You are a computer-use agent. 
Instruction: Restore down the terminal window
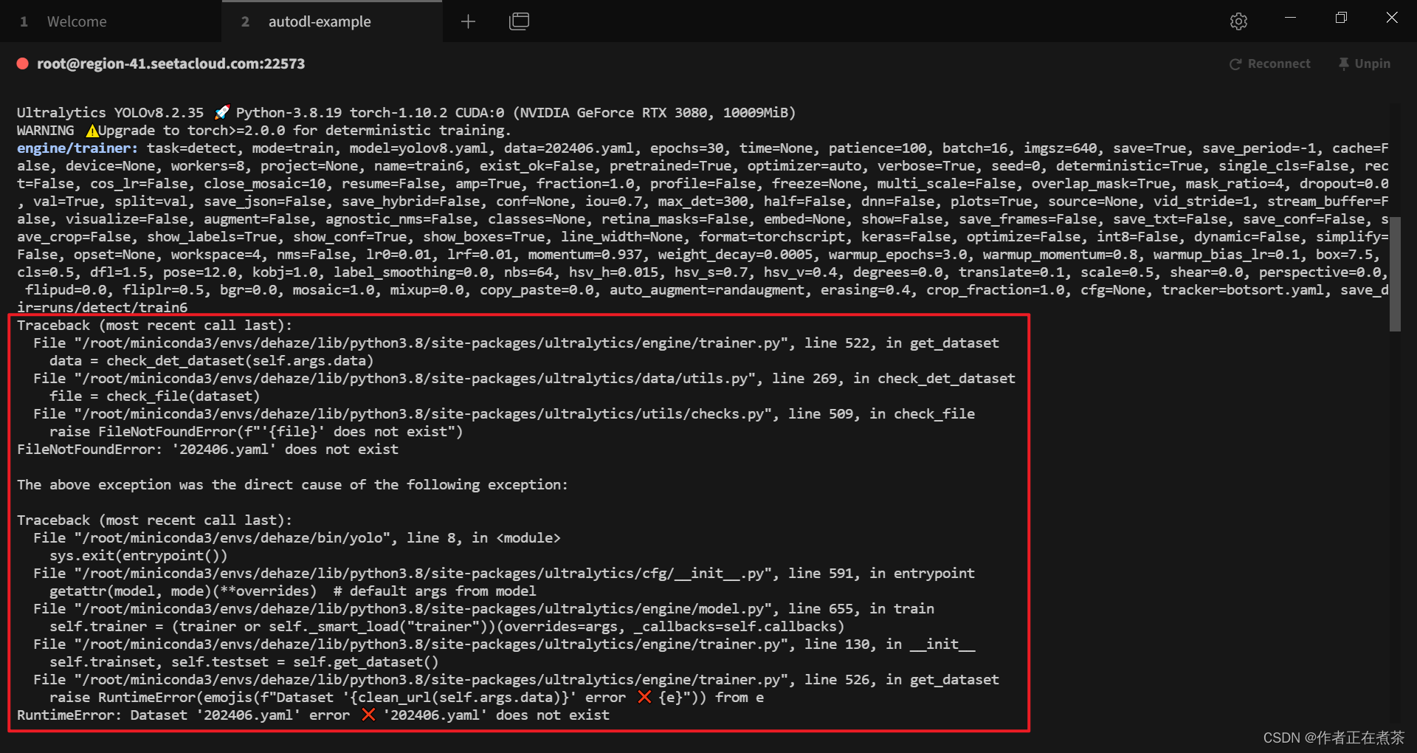coord(1341,18)
